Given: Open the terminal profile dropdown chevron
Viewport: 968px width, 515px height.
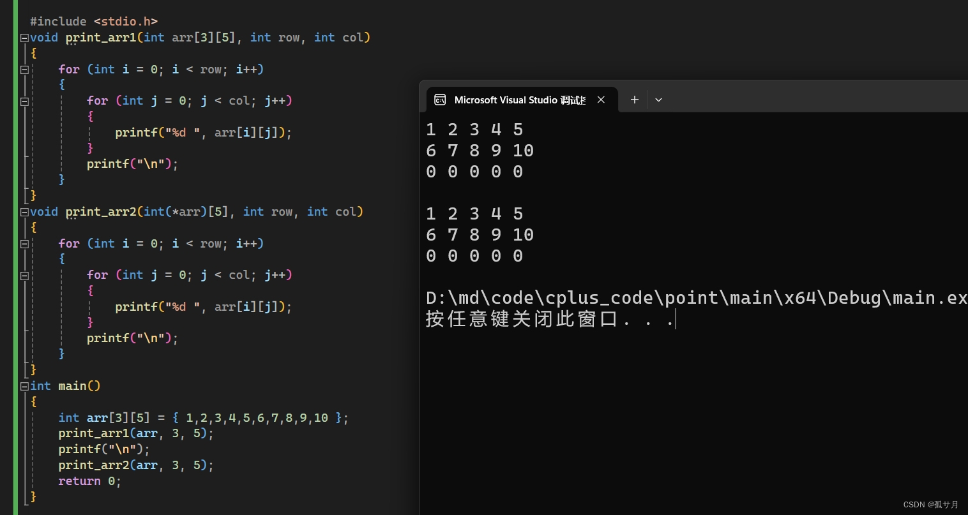Looking at the screenshot, I should click(x=658, y=100).
